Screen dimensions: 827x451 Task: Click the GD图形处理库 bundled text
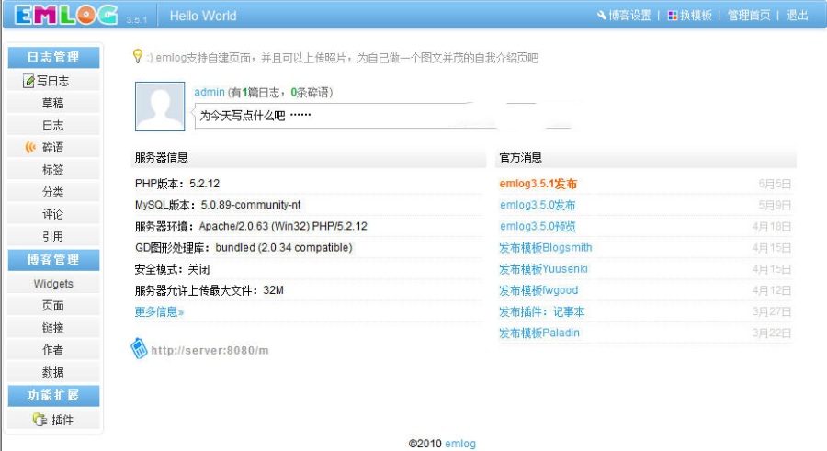[x=244, y=247]
